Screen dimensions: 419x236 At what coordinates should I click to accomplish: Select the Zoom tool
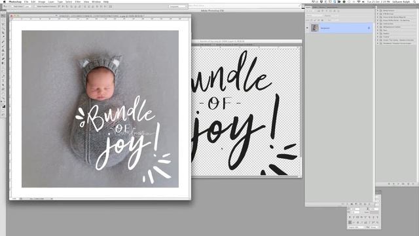pyautogui.click(x=3, y=98)
